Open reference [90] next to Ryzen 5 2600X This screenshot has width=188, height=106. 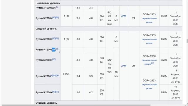click(57, 92)
